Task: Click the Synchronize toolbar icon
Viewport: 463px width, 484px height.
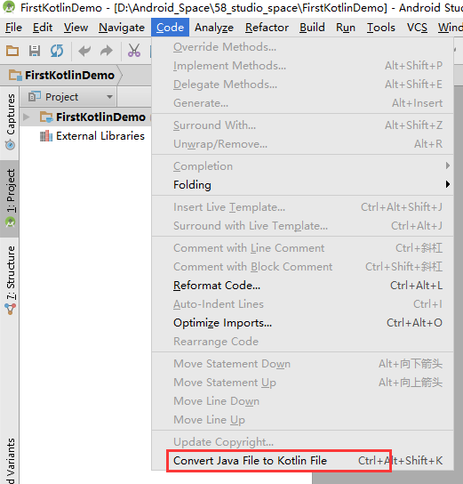Action: coord(57,51)
